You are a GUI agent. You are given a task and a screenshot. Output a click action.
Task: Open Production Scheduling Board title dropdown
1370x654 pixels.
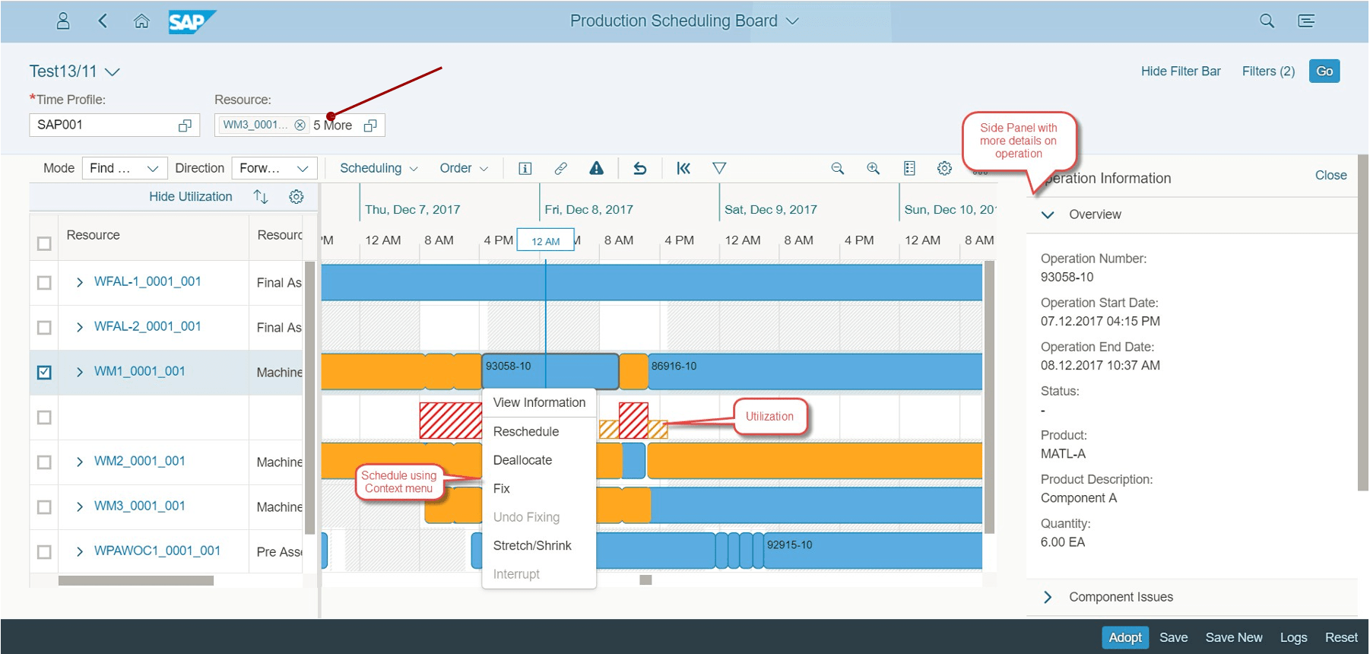point(792,21)
